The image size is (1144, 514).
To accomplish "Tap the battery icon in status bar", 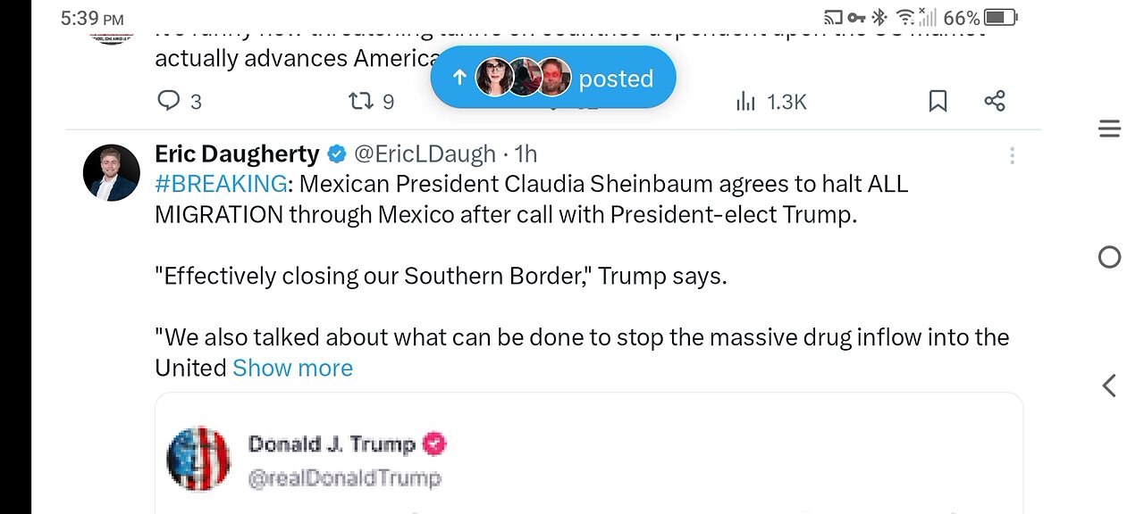I will tap(1000, 17).
